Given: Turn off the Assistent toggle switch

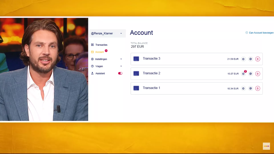Looking at the screenshot, I should pos(120,73).
